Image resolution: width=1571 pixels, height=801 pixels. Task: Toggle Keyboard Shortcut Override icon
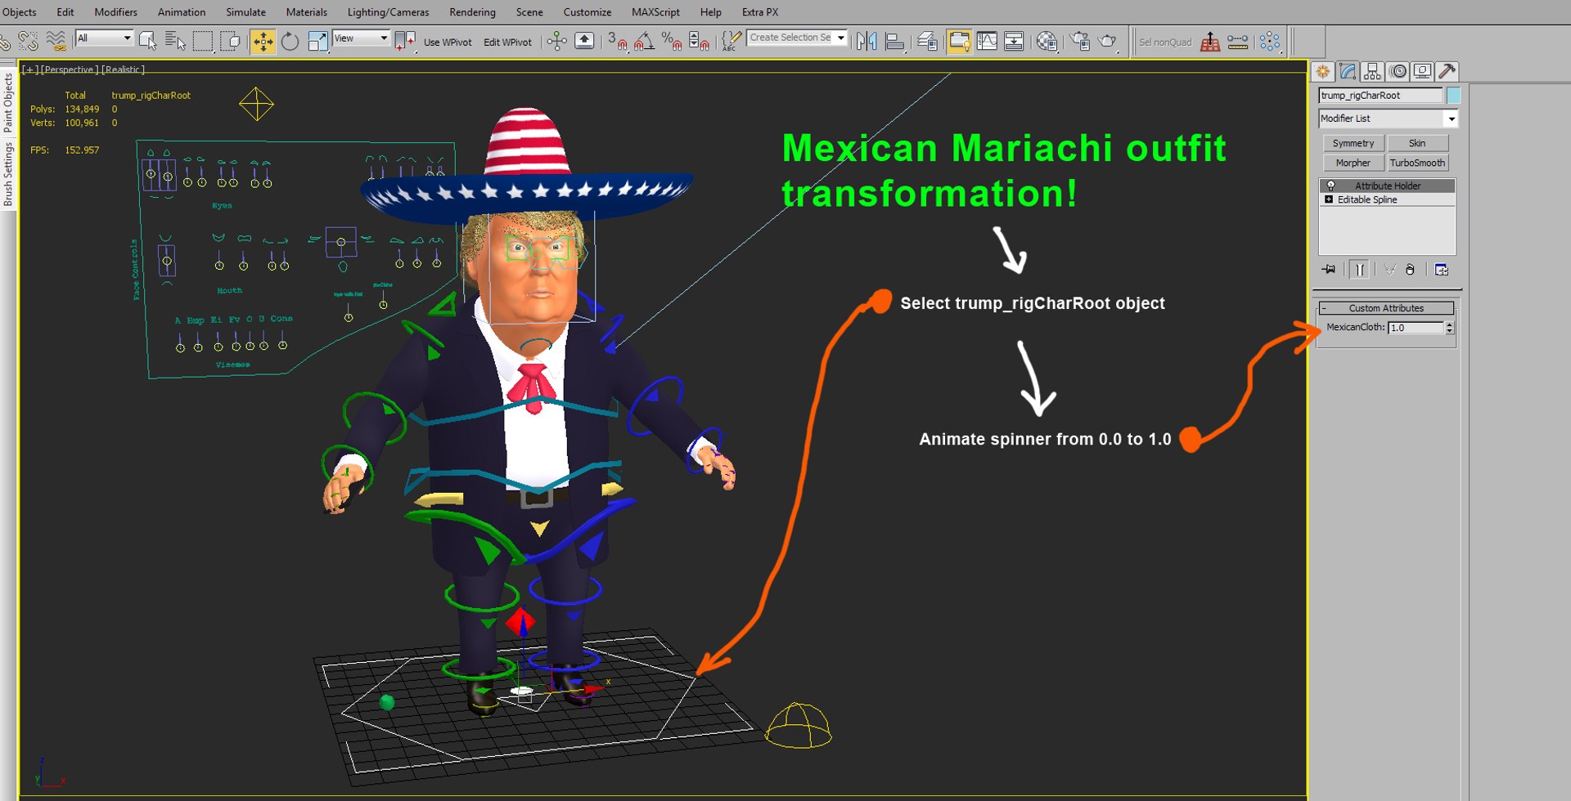click(x=584, y=41)
